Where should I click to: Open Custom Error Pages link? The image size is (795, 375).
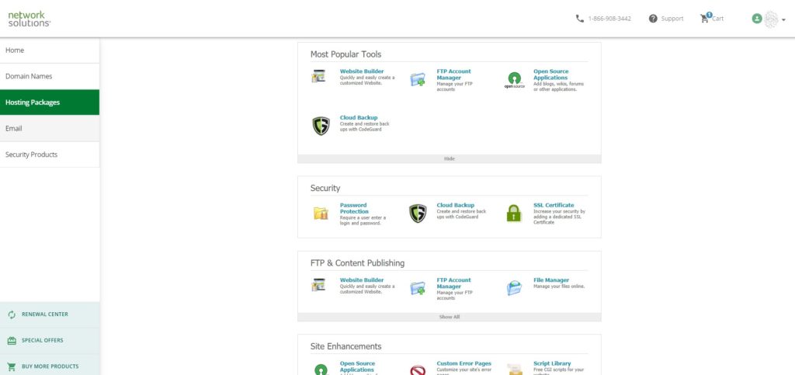[464, 364]
